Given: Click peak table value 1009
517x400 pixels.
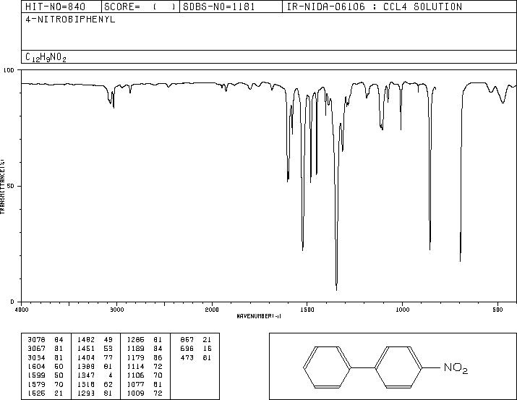Looking at the screenshot, I should pos(135,393).
